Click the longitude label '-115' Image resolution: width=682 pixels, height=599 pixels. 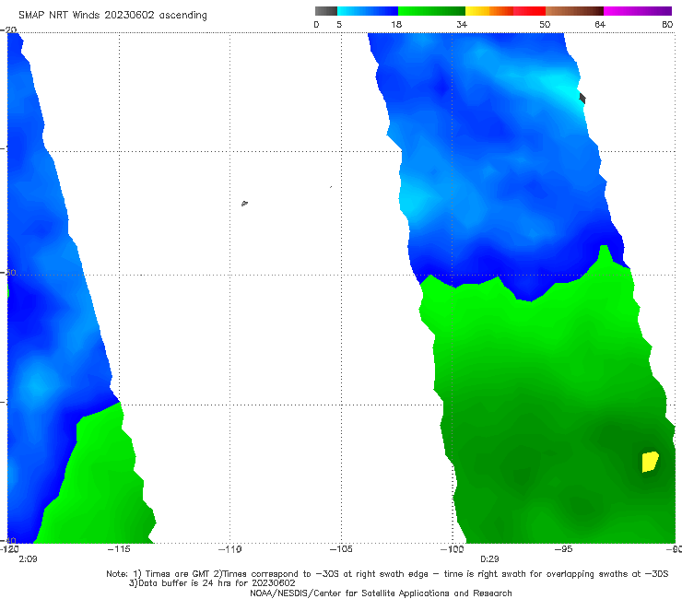point(119,549)
